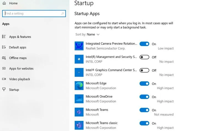The image size is (221, 131).
Task: Open the Sort by Name dropdown
Action: point(88,34)
